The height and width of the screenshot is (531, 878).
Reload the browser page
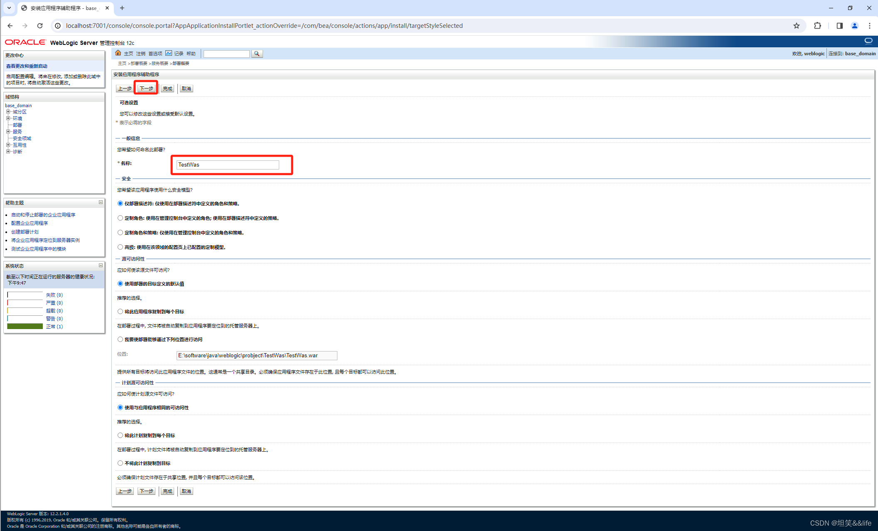click(x=40, y=26)
